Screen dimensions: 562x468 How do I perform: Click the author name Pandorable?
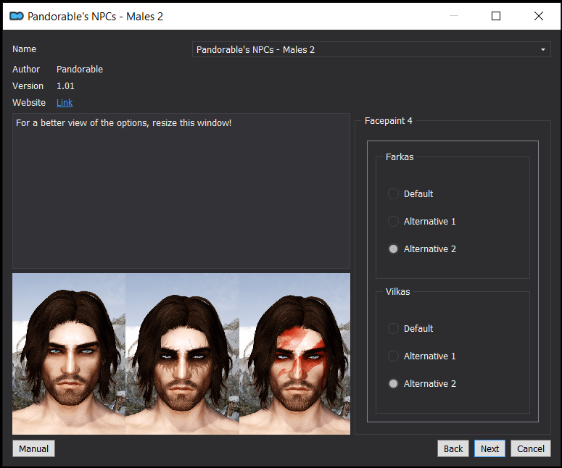[x=80, y=69]
